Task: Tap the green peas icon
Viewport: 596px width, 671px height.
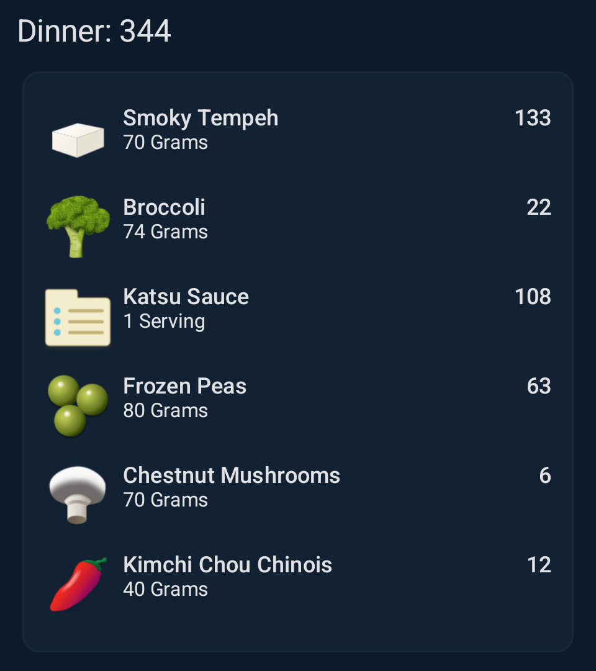Action: [x=78, y=406]
